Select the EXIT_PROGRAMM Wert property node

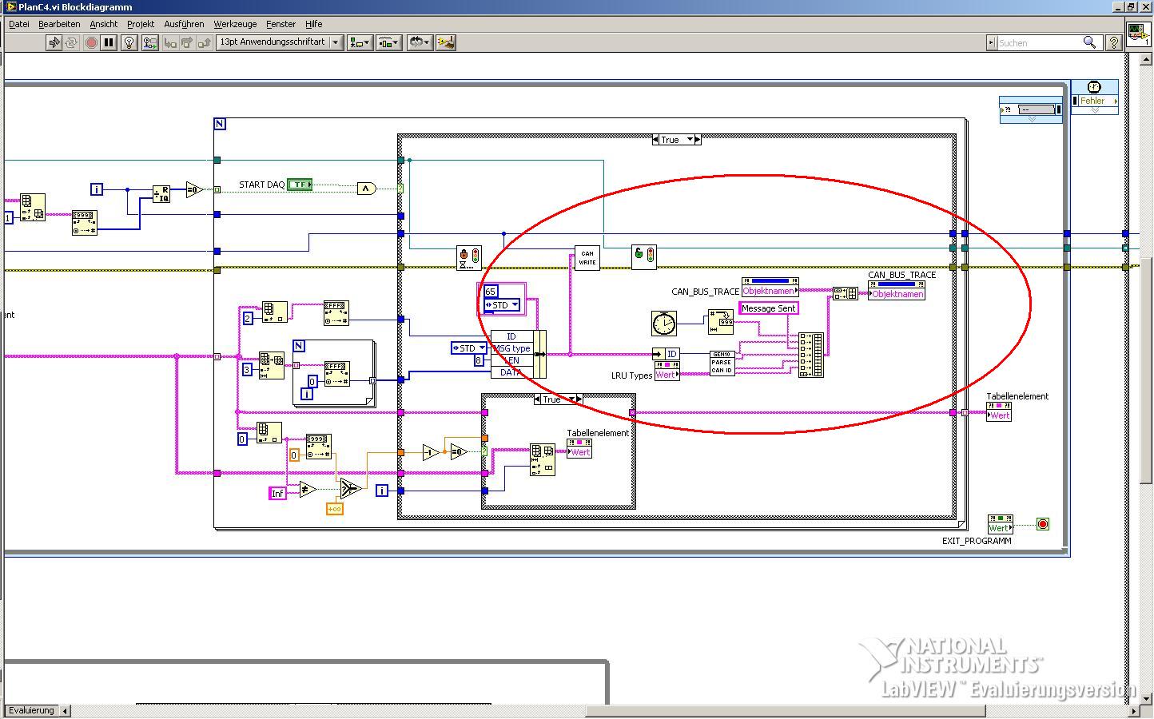pyautogui.click(x=1001, y=524)
